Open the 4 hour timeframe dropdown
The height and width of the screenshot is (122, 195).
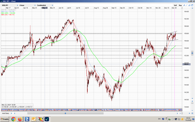[27, 5]
